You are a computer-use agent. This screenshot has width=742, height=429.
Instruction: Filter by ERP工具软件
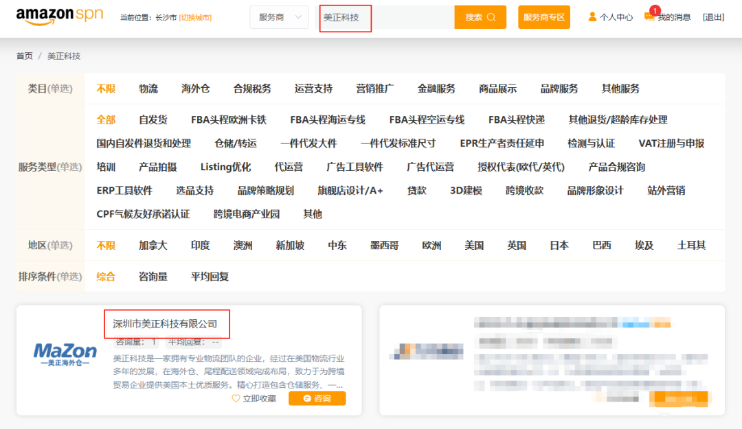pos(124,191)
